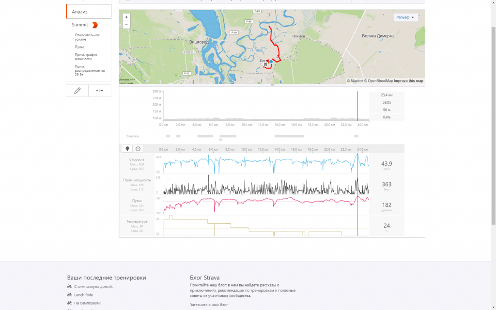Viewport: 496px width, 310px height.
Task: Open Прим. график мощности in sidebar
Action: tap(86, 57)
